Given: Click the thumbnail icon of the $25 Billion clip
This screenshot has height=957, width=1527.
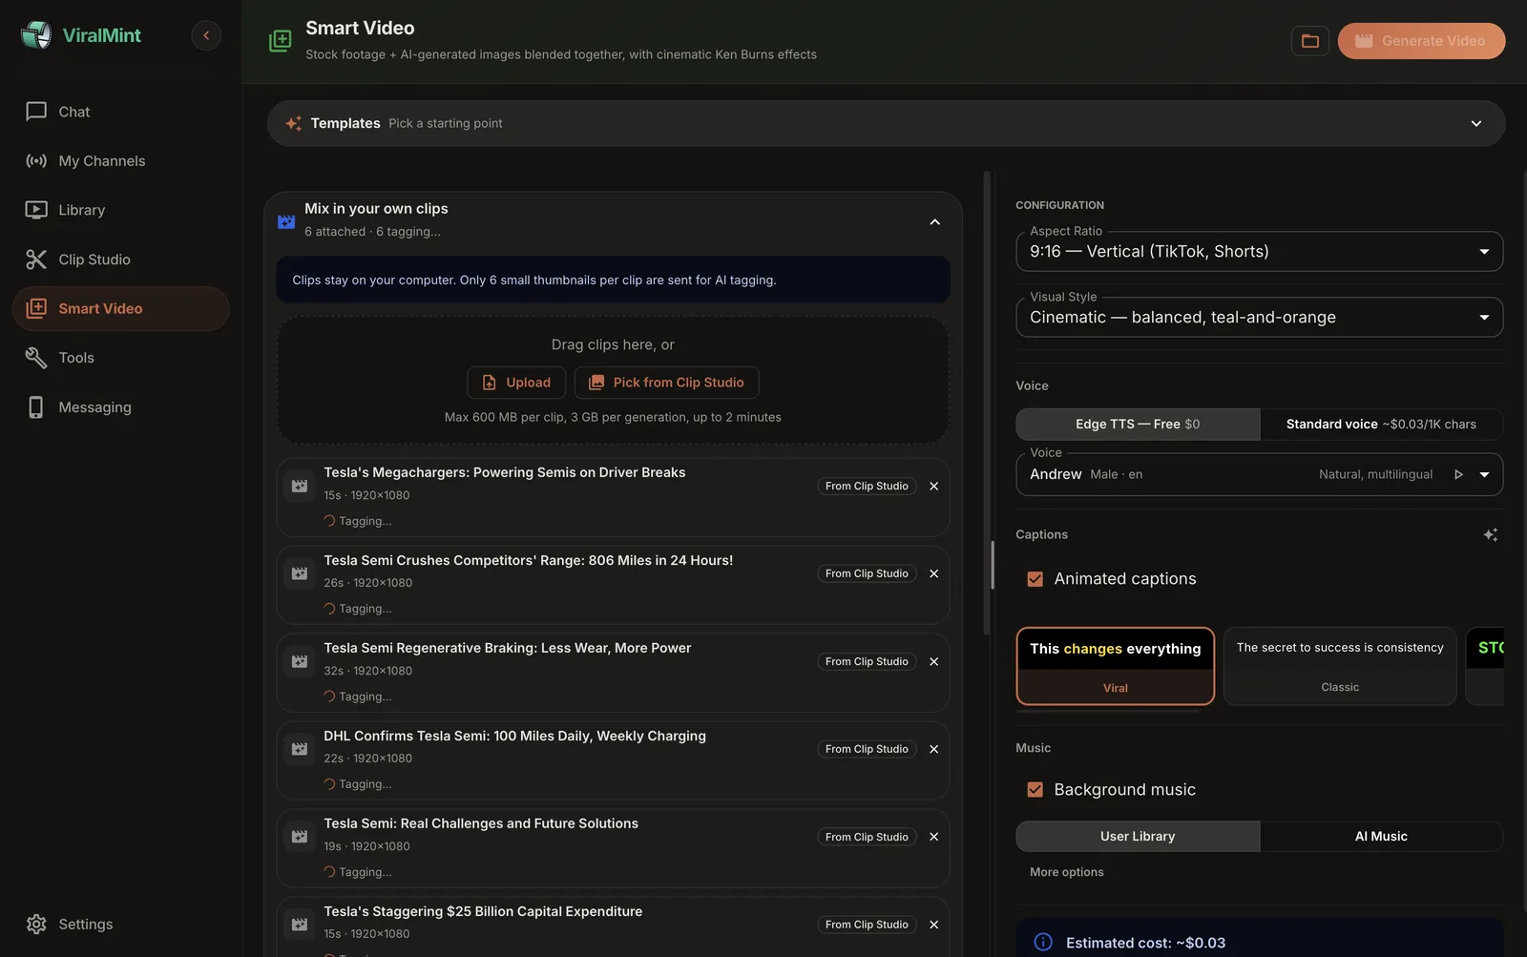Looking at the screenshot, I should (300, 926).
